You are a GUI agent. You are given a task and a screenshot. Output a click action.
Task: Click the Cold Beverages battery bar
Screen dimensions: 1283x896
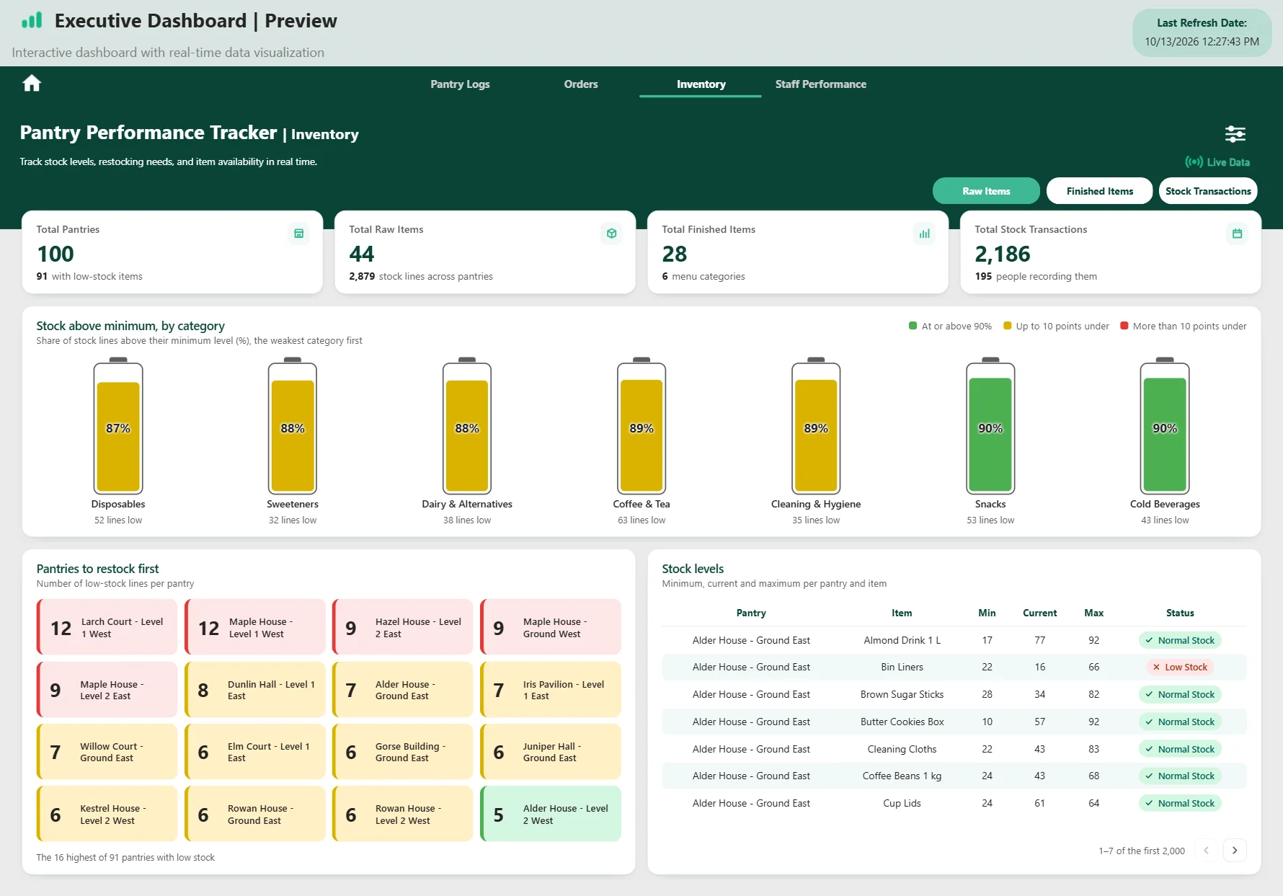click(x=1165, y=427)
